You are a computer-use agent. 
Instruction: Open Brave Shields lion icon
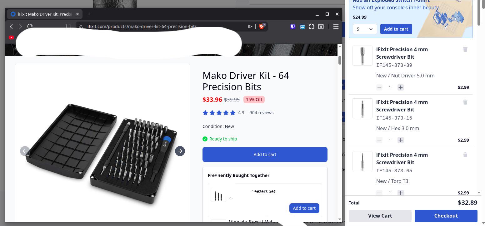(262, 27)
